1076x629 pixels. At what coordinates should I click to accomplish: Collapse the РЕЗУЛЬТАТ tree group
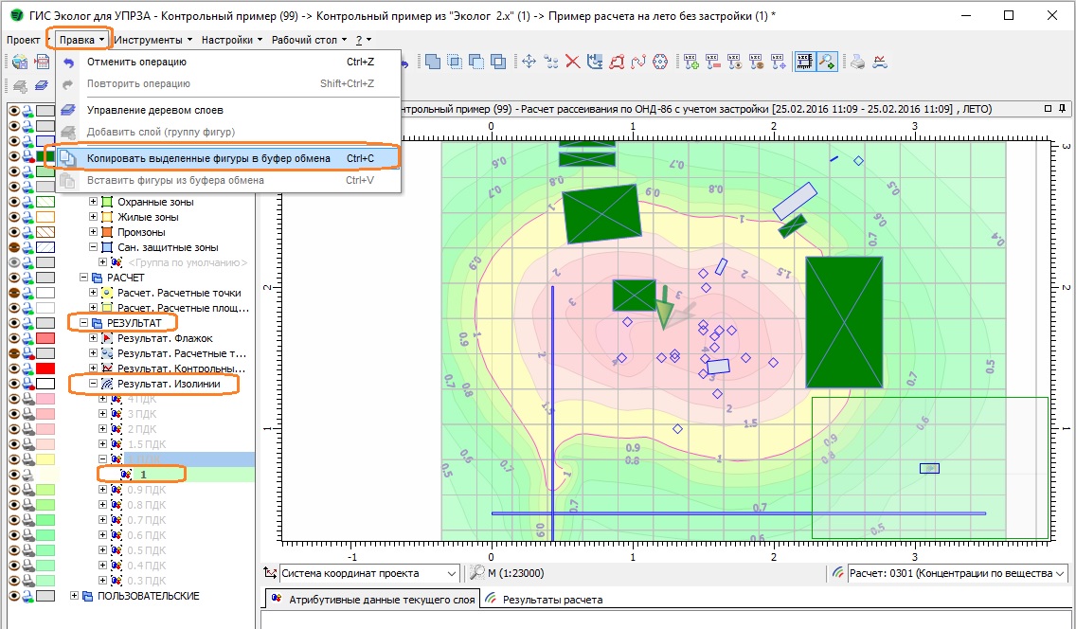click(x=84, y=323)
